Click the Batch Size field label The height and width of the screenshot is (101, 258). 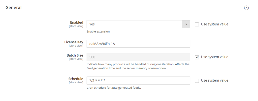point(75,55)
